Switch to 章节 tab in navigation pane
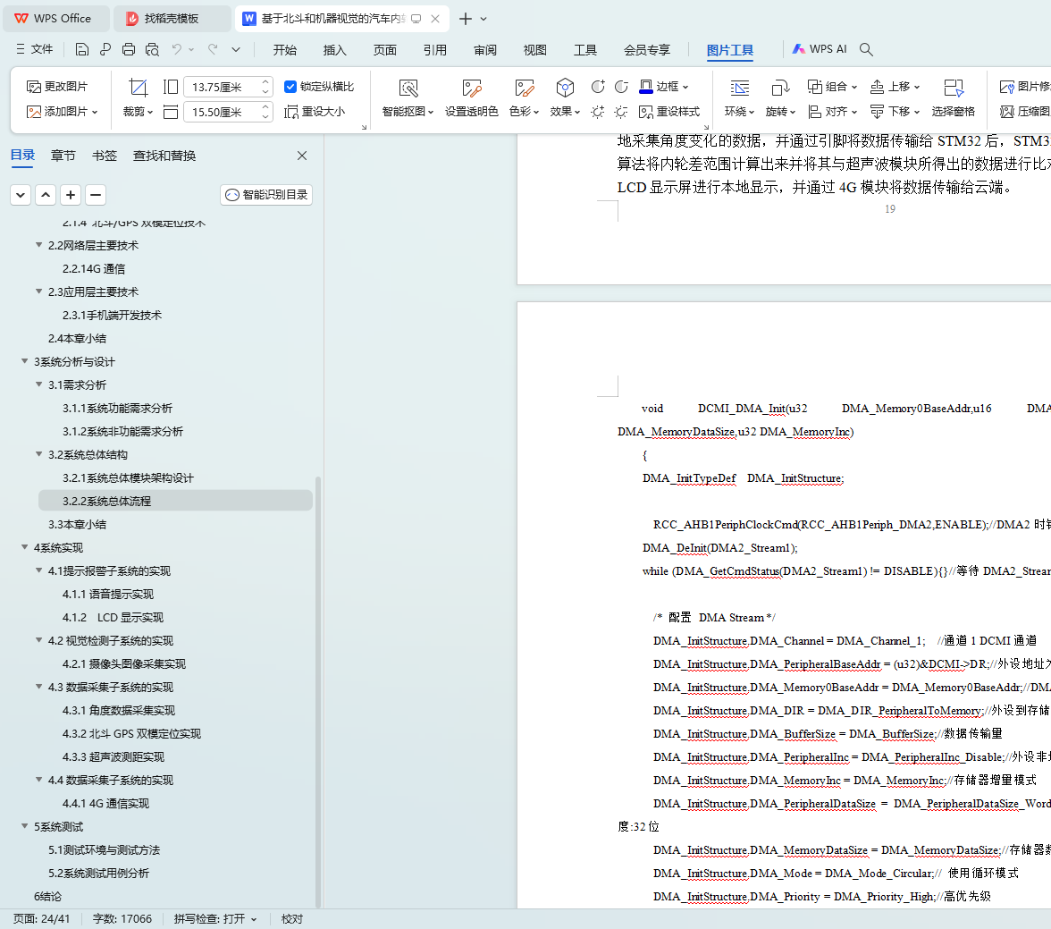 tap(63, 156)
